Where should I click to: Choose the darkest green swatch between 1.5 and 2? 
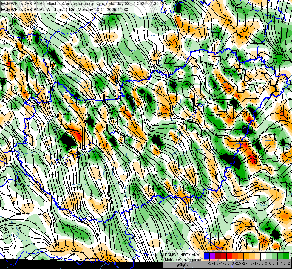coord(286,256)
